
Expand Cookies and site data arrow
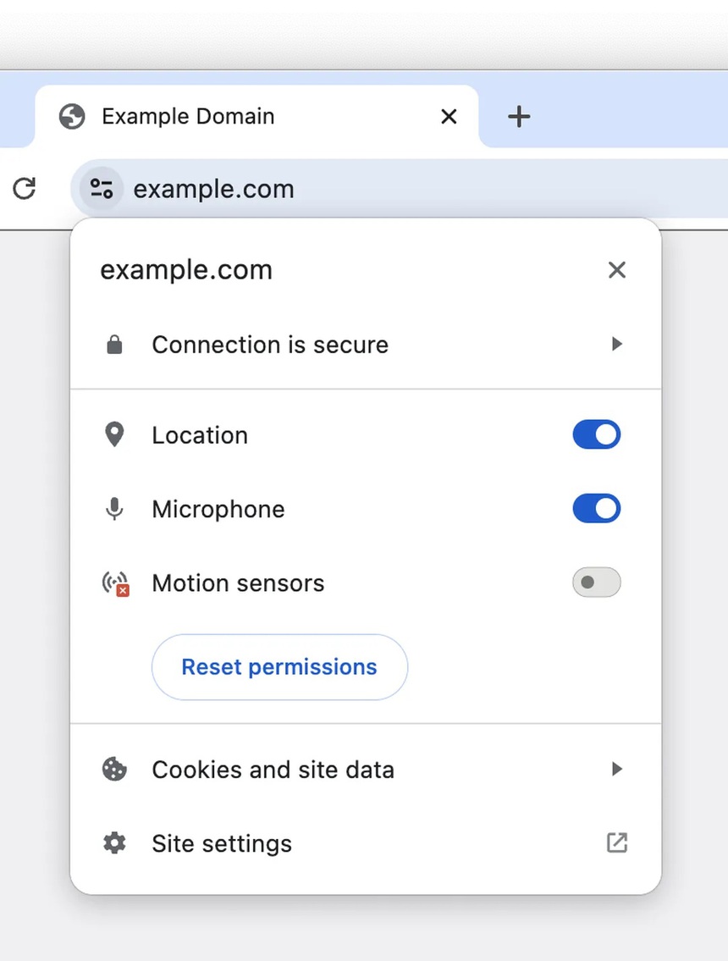pos(617,769)
